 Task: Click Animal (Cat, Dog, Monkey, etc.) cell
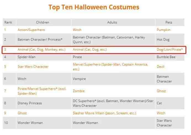click(41, 50)
